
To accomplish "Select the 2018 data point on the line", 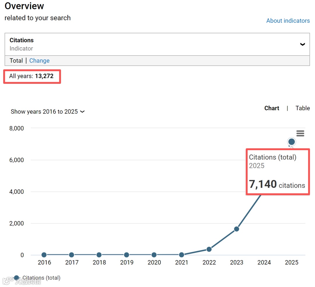I will (99, 255).
